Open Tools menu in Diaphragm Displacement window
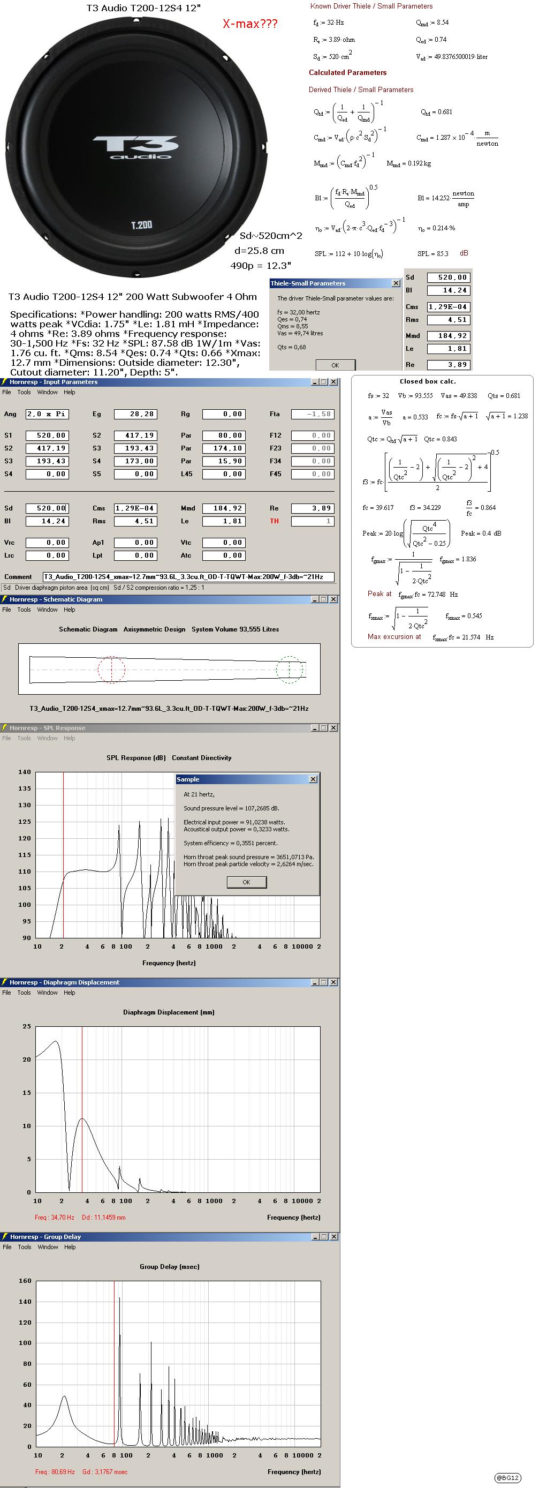Image resolution: width=539 pixels, height=1488 pixels. coord(24,993)
